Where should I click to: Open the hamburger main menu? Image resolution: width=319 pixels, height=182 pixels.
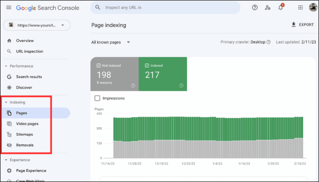pos(9,8)
